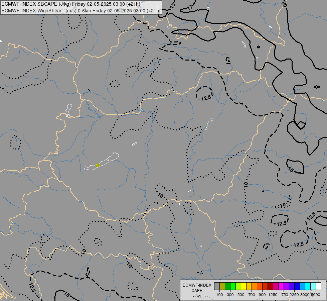The height and width of the screenshot is (301, 327).
Task: Click the legend value 5000
Action: click(316, 295)
